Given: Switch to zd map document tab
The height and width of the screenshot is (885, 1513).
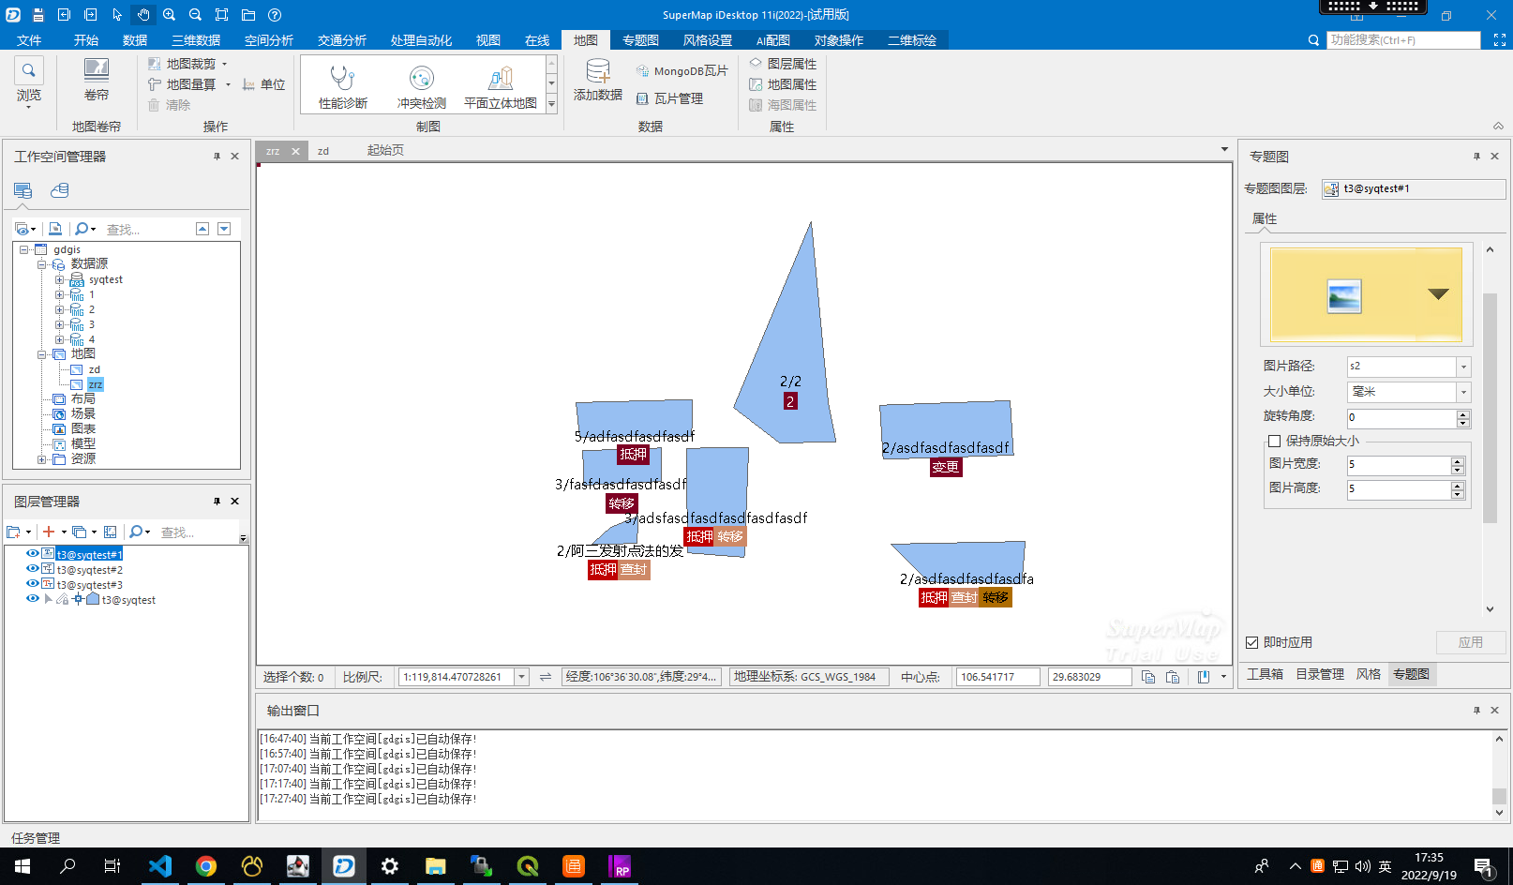Looking at the screenshot, I should click(323, 151).
